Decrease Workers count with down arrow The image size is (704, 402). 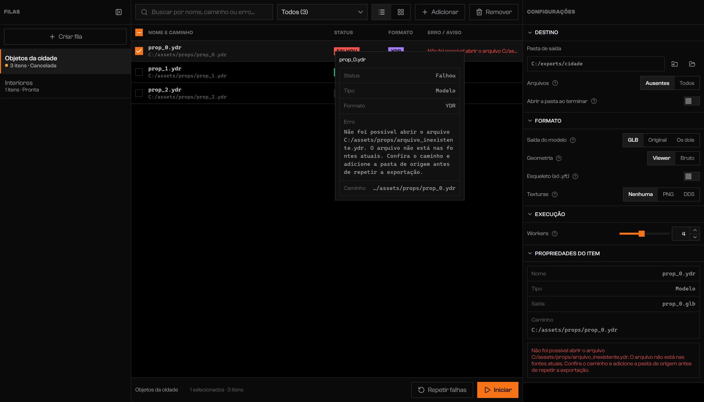pos(695,237)
